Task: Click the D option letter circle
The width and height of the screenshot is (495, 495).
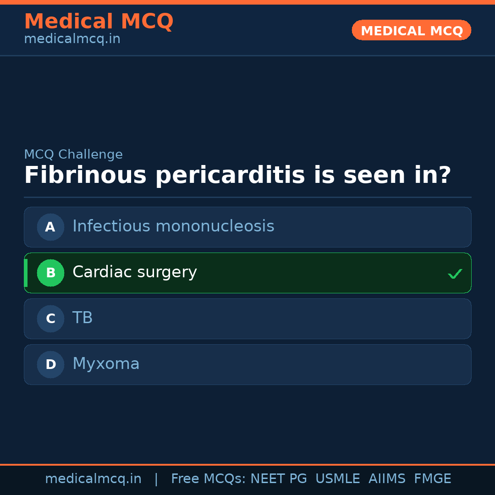Action: coord(50,364)
